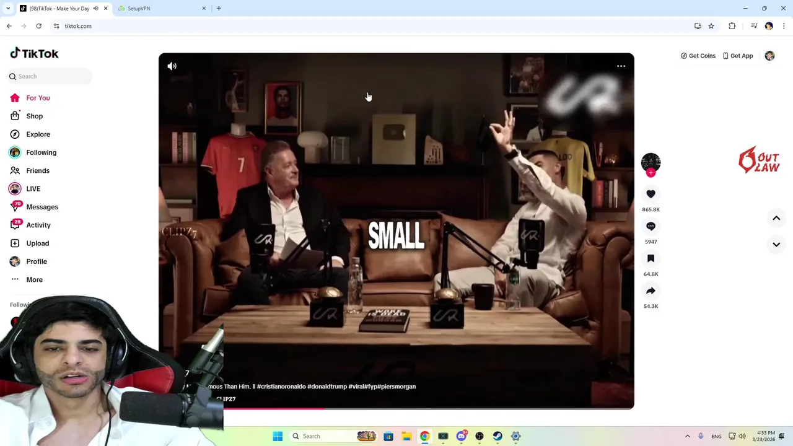Open the profile avatar menu at top right
The width and height of the screenshot is (793, 446).
pos(769,56)
